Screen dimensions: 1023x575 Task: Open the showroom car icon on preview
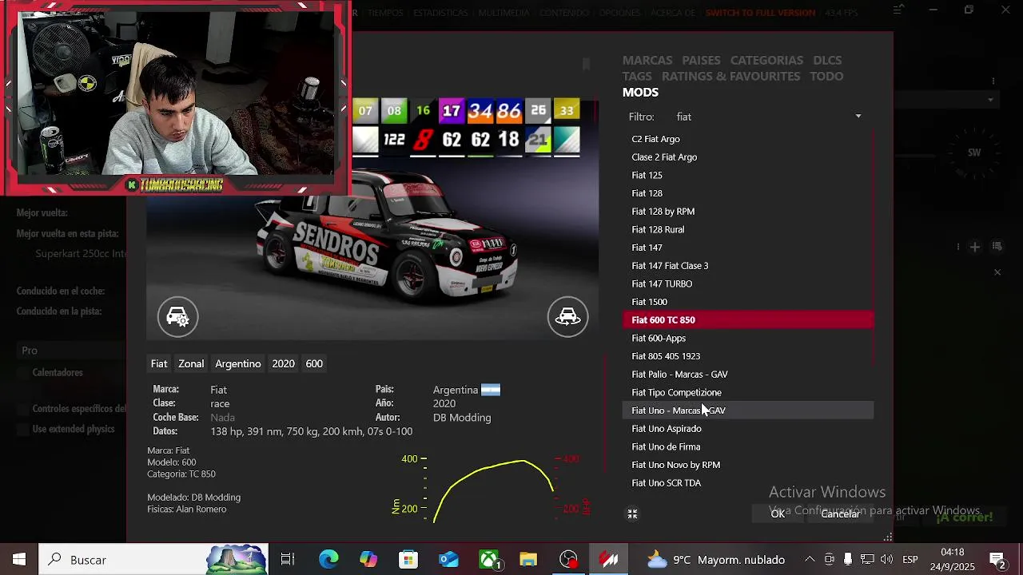[x=567, y=317]
